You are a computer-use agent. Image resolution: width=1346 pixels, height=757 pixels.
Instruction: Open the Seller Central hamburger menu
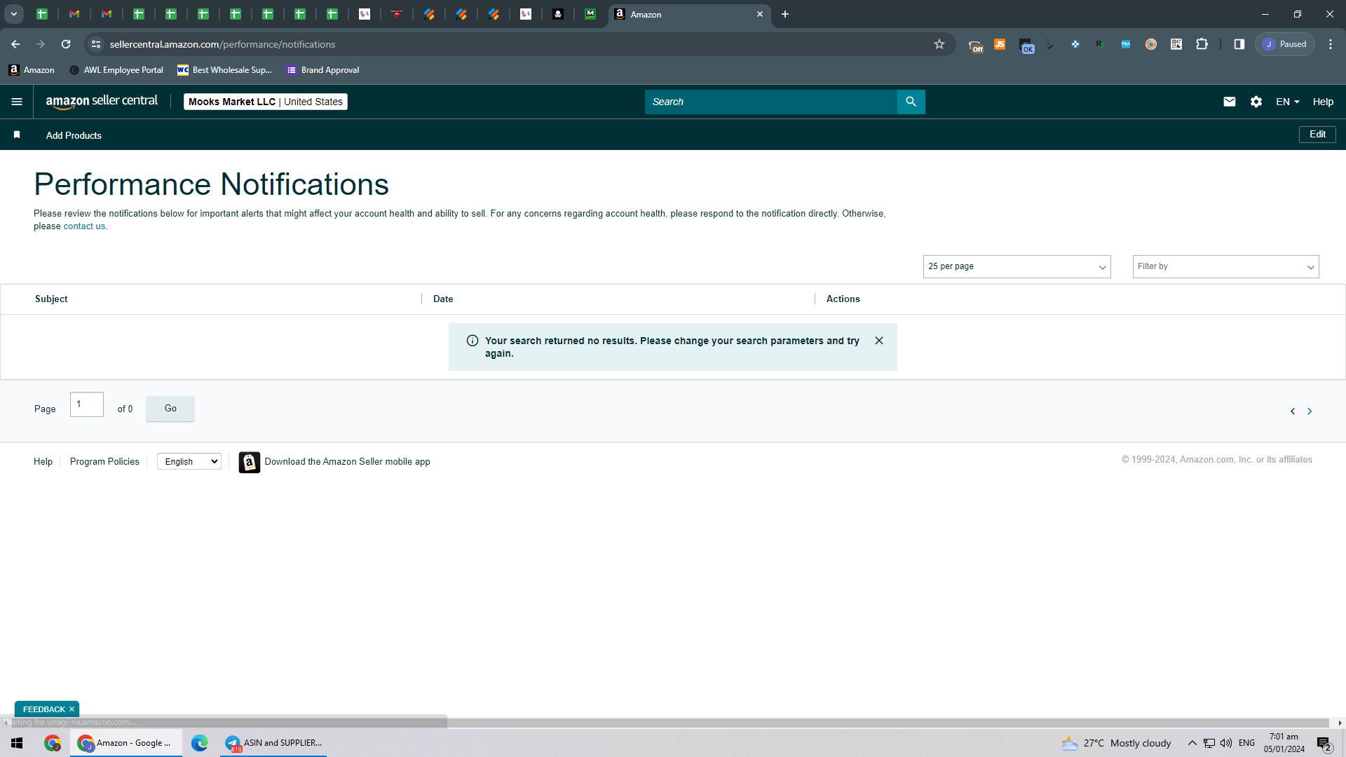[x=17, y=102]
